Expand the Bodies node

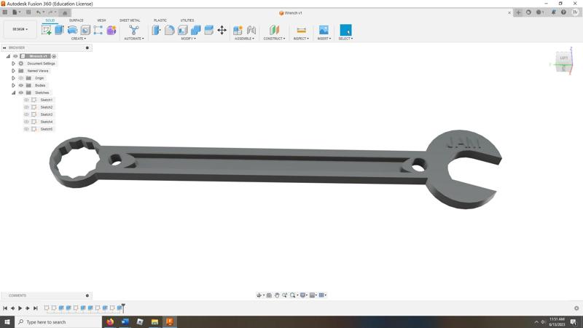pyautogui.click(x=13, y=85)
